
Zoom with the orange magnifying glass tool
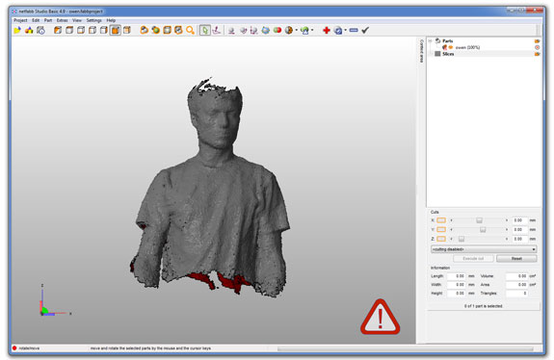tap(190, 31)
